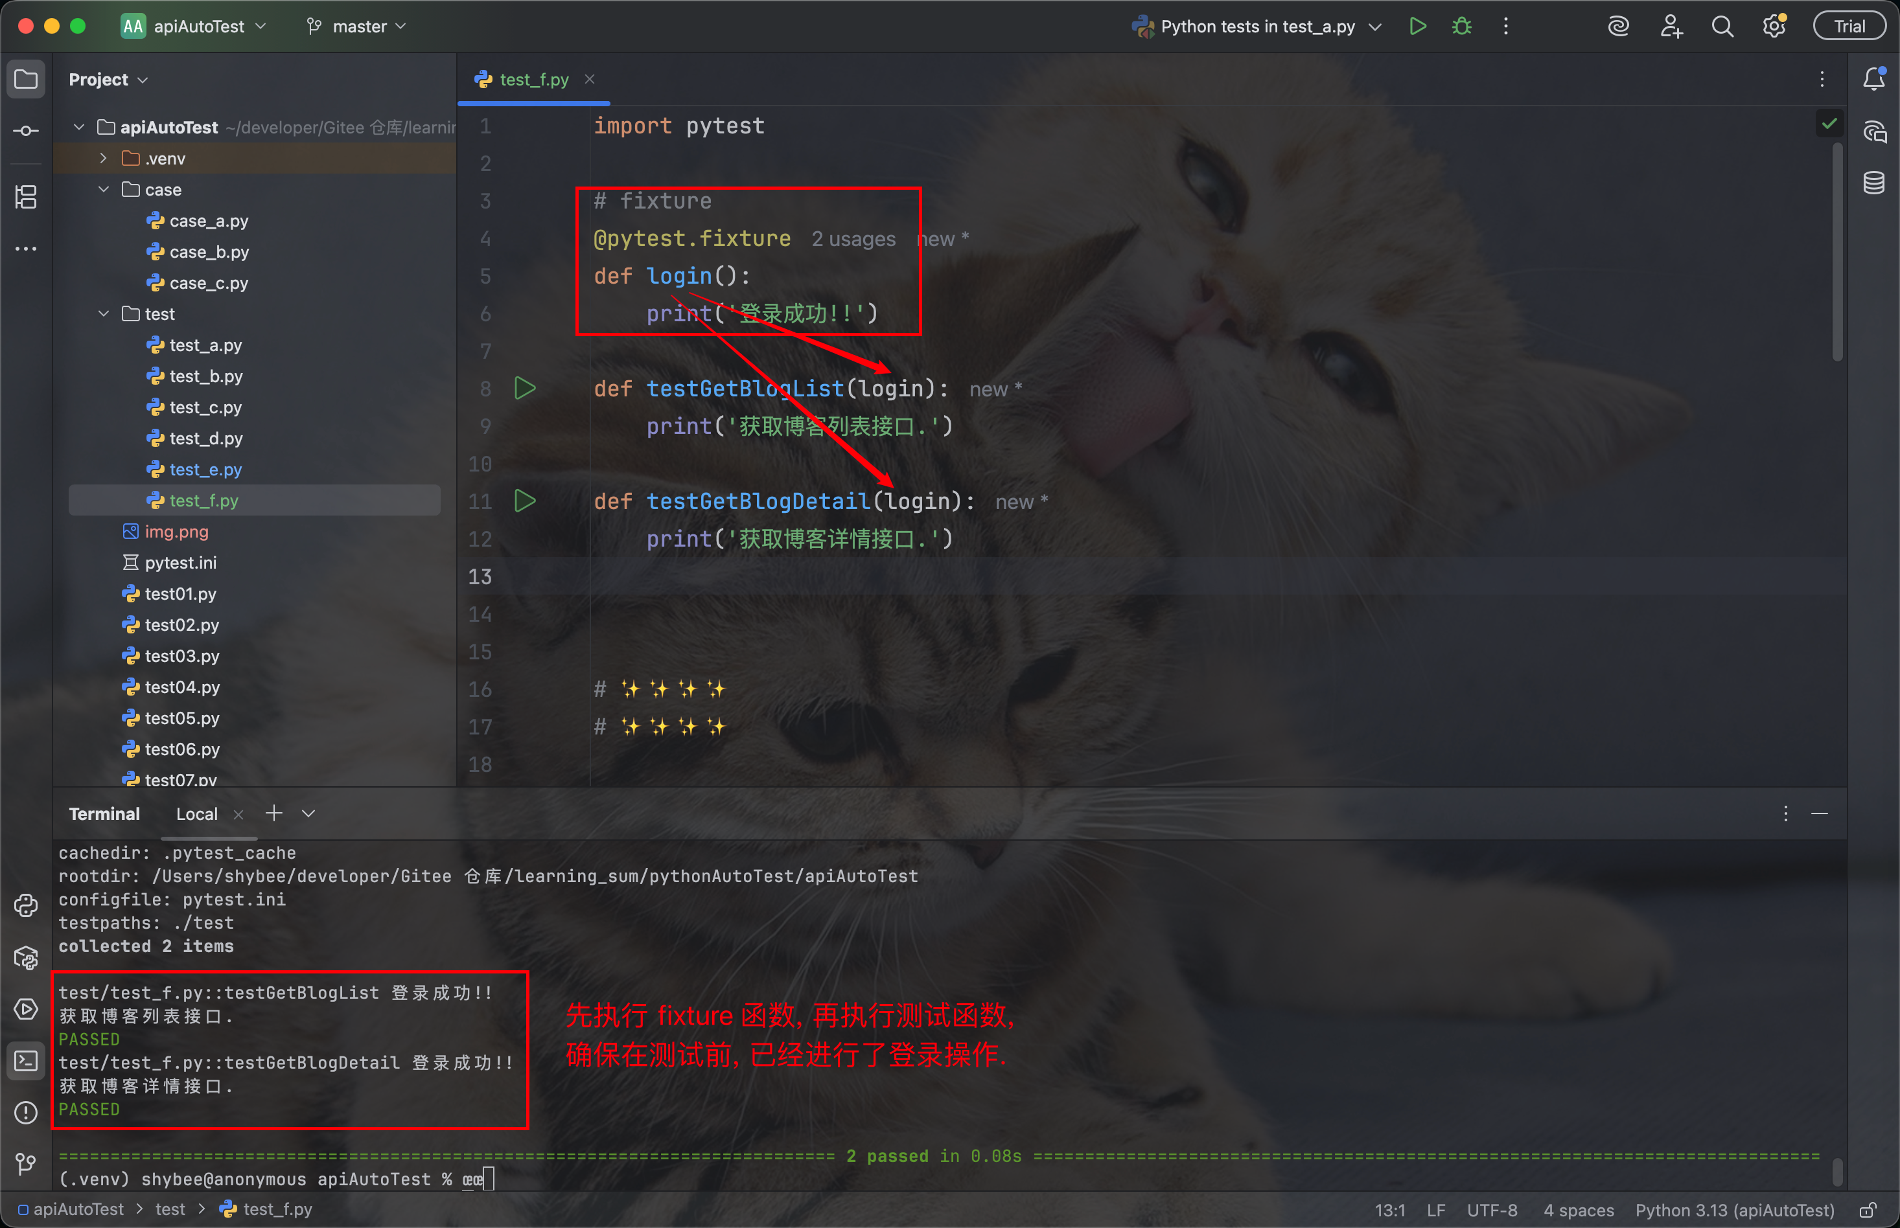The image size is (1900, 1228).
Task: Switch to the Local terminal tab
Action: (196, 813)
